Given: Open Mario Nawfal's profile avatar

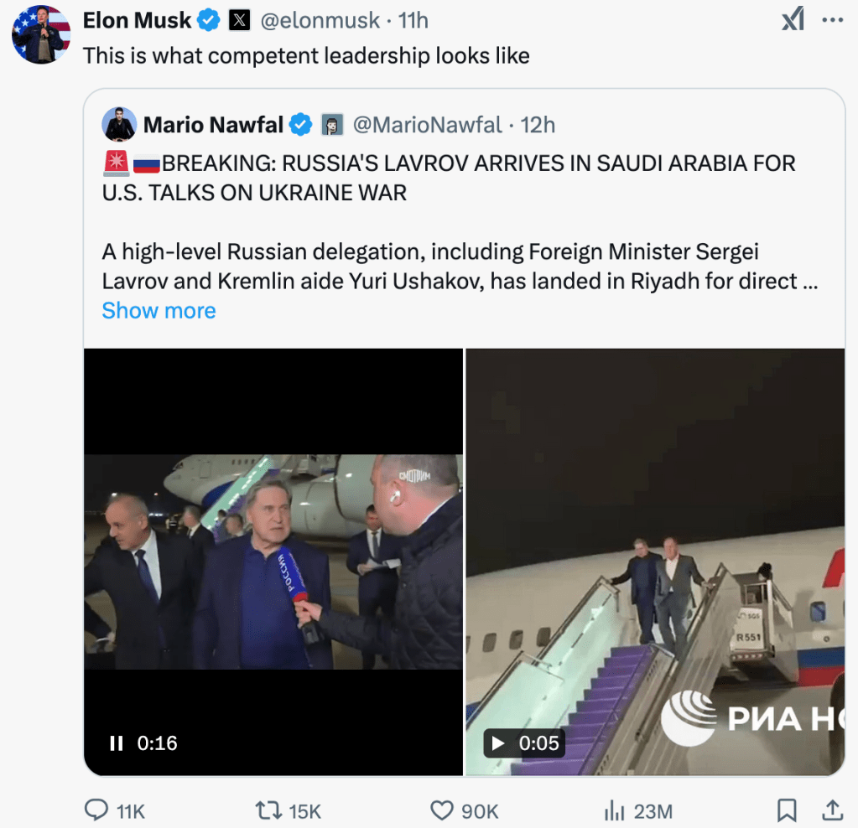Looking at the screenshot, I should point(119,125).
